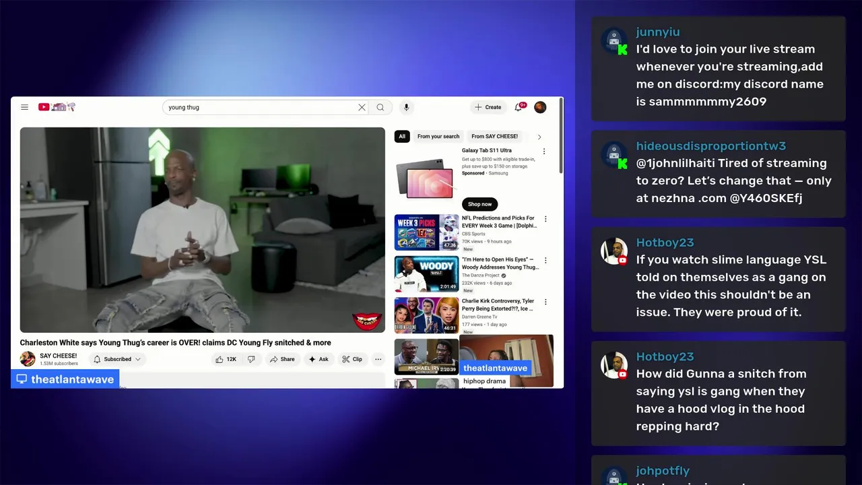This screenshot has width=862, height=485.
Task: Click the magnifier search button
Action: (x=380, y=107)
